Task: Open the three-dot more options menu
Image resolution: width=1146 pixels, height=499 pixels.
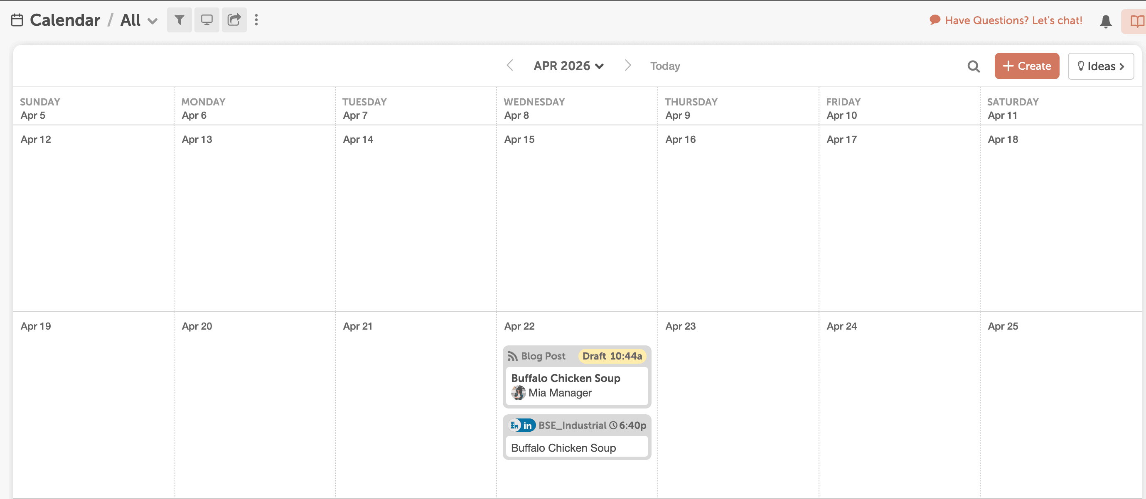Action: [x=256, y=20]
